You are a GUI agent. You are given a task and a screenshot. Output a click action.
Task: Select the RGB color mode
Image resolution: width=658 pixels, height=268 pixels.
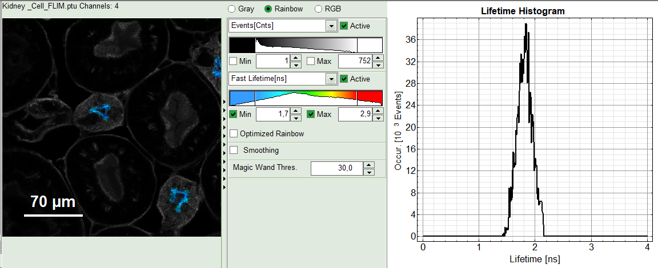[x=317, y=9]
